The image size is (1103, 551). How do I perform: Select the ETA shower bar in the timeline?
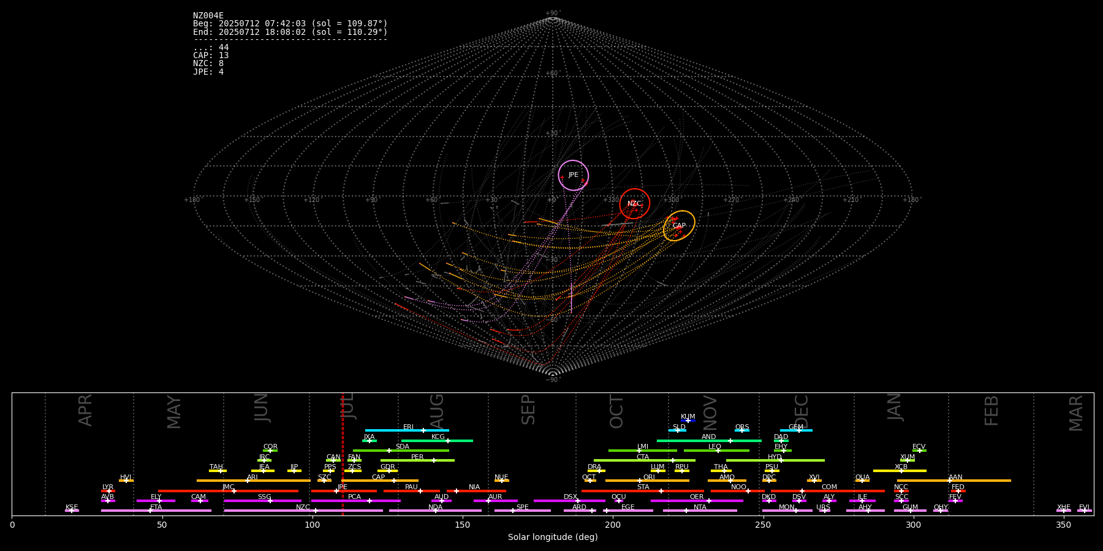[x=156, y=511]
